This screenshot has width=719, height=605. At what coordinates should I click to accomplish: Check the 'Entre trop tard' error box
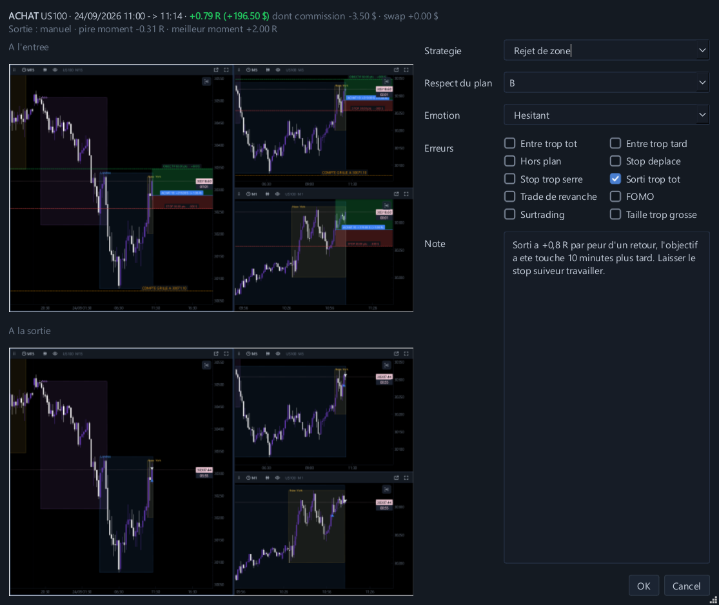pos(615,144)
